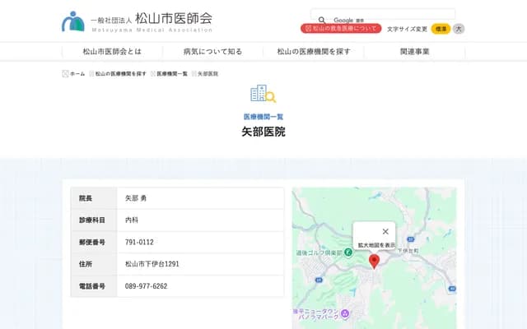
Task: Click 医療機関一覧 breadcrumb link
Action: (172, 73)
